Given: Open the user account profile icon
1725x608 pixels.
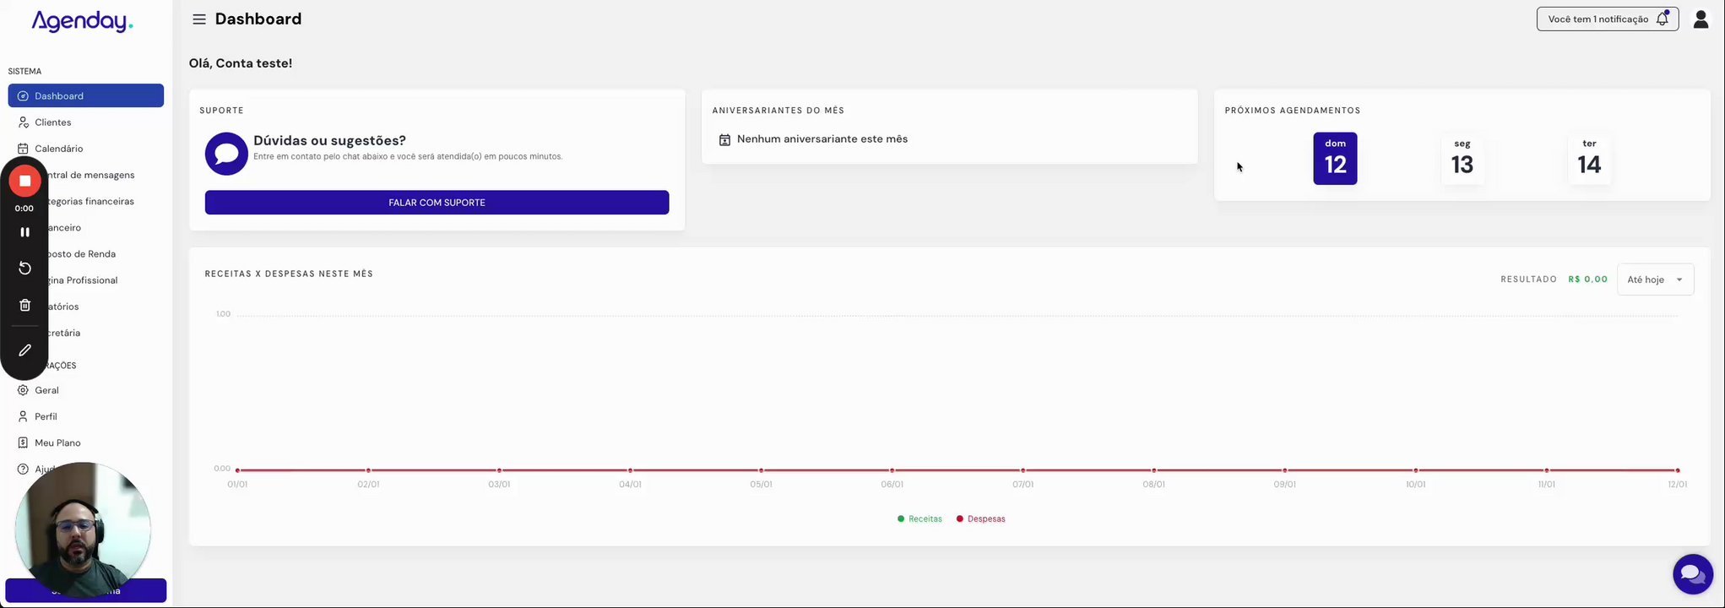Looking at the screenshot, I should 1701,19.
